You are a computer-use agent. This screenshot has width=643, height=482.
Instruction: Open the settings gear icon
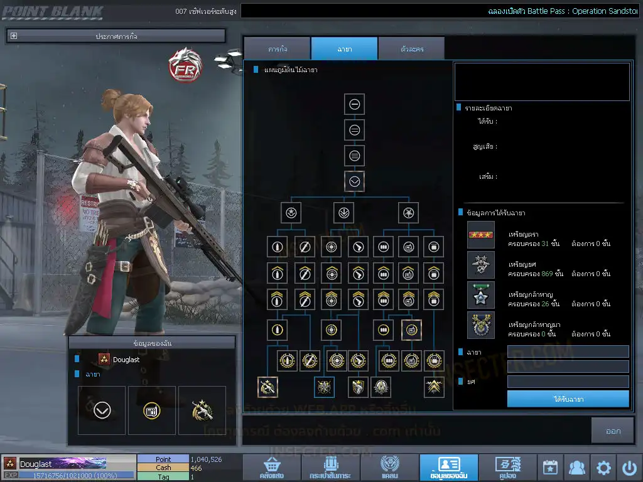coord(603,468)
